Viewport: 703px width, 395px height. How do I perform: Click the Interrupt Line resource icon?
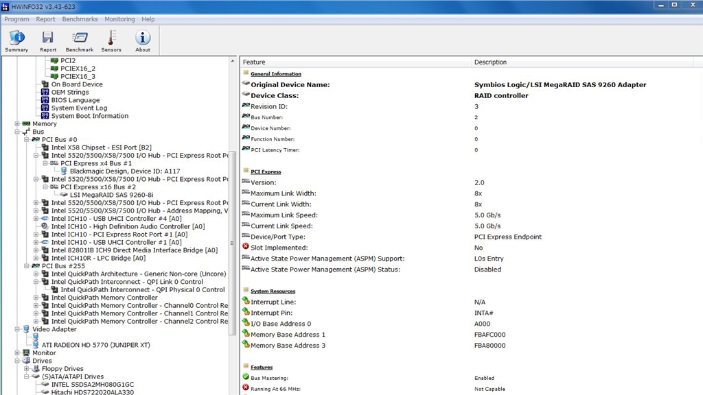tap(246, 301)
